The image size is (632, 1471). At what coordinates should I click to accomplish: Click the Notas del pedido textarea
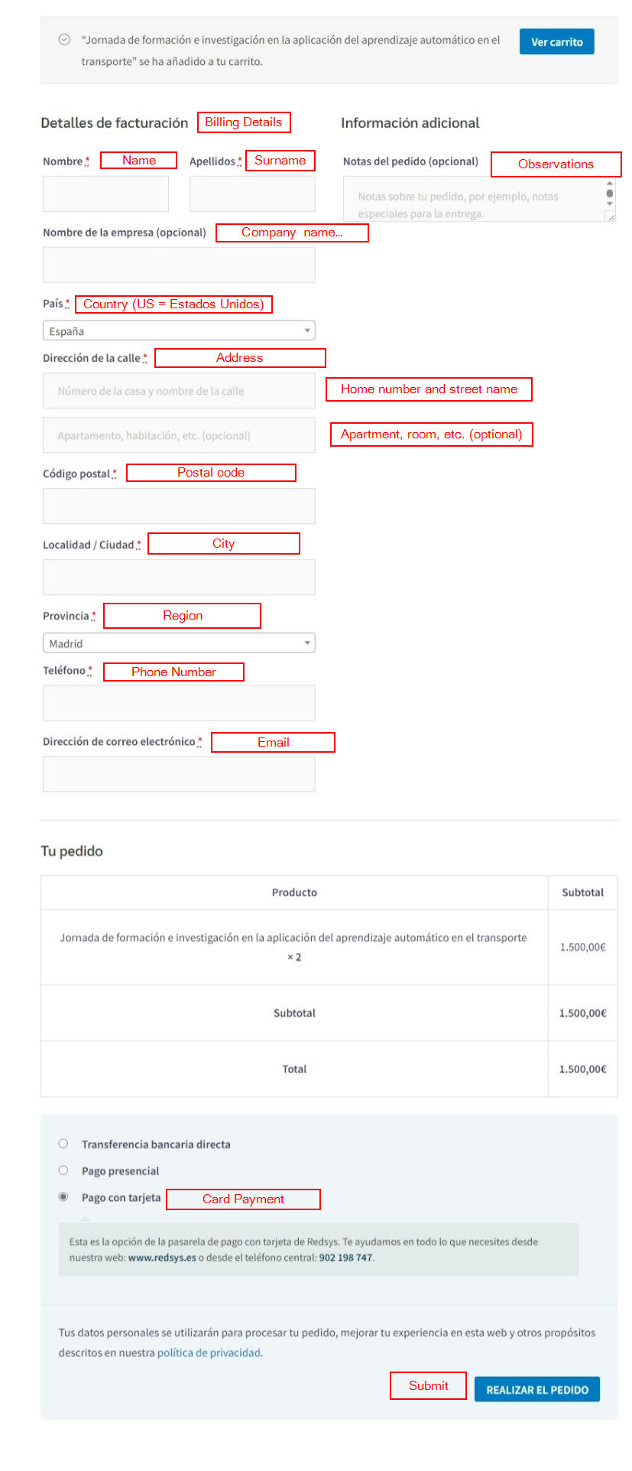pyautogui.click(x=474, y=200)
